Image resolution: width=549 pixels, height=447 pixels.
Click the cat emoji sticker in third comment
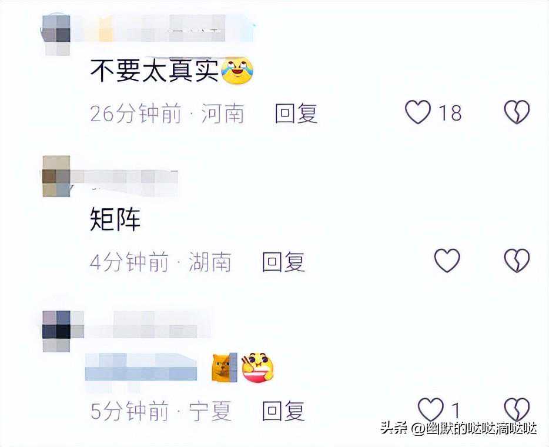225,368
